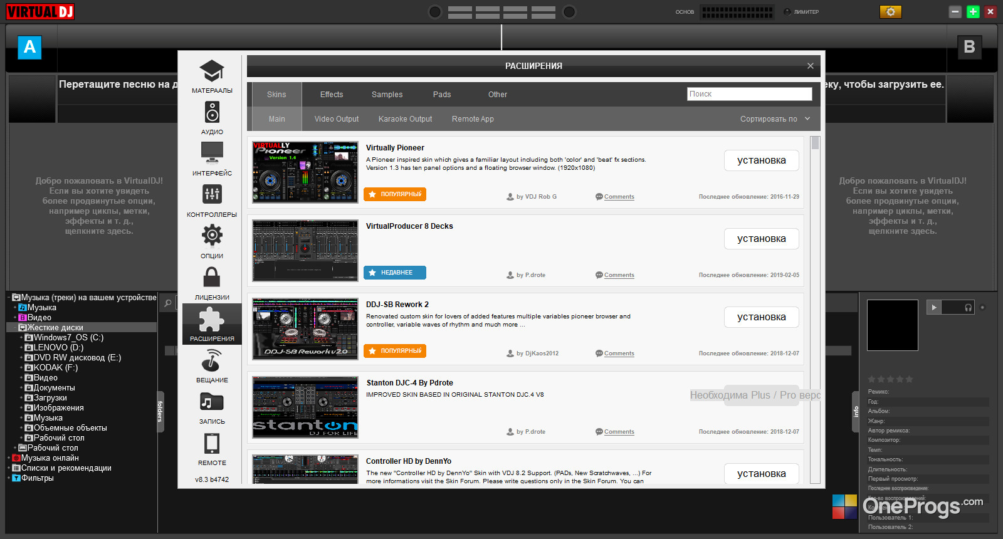Click the right master knob
This screenshot has width=1003, height=539.
tap(569, 12)
